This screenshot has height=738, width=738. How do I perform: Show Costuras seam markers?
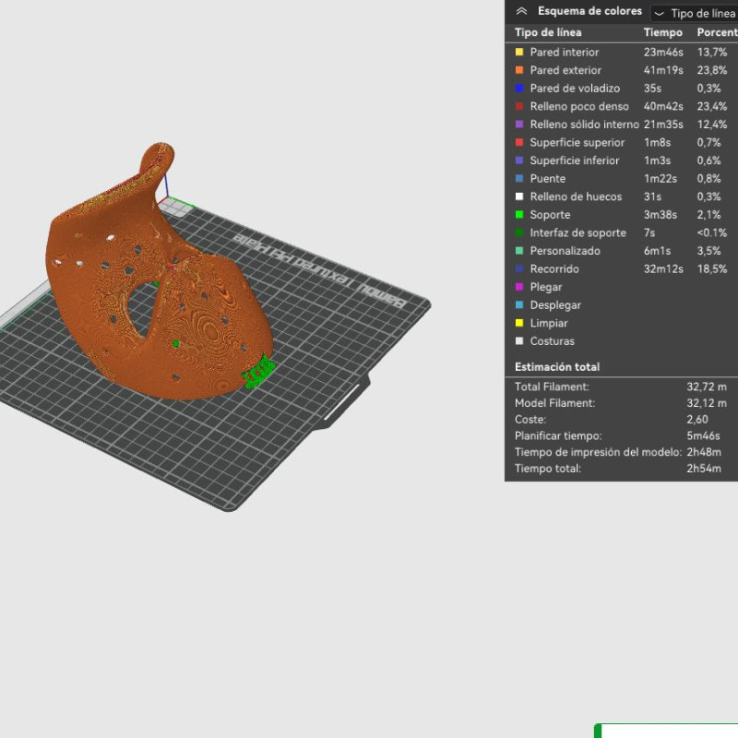[519, 341]
